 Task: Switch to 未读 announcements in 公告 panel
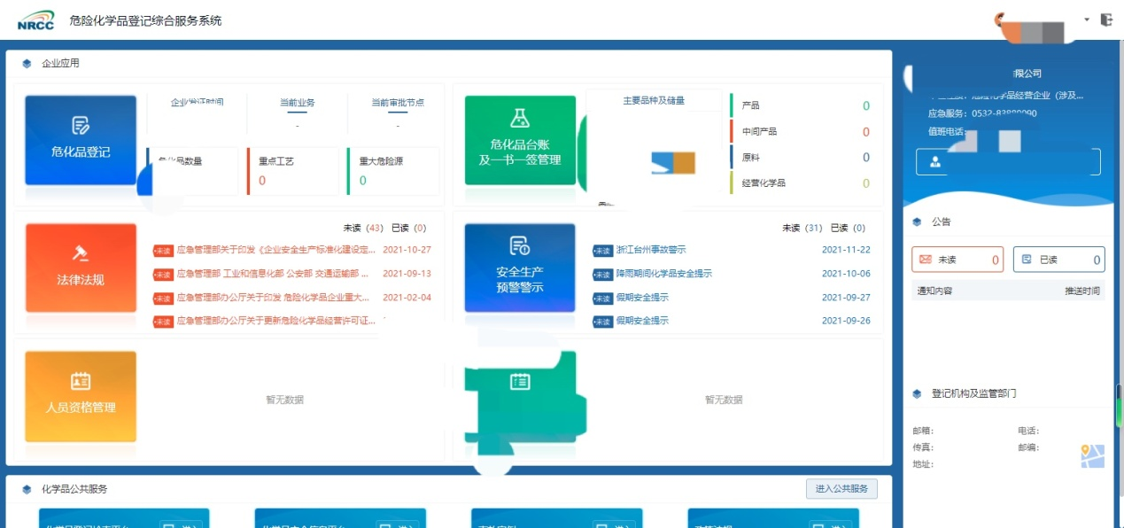(x=957, y=259)
